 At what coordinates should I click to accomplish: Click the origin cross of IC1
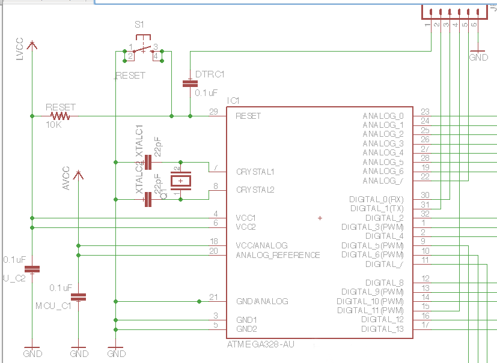(320, 218)
